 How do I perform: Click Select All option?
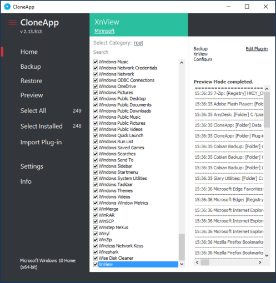click(x=33, y=110)
